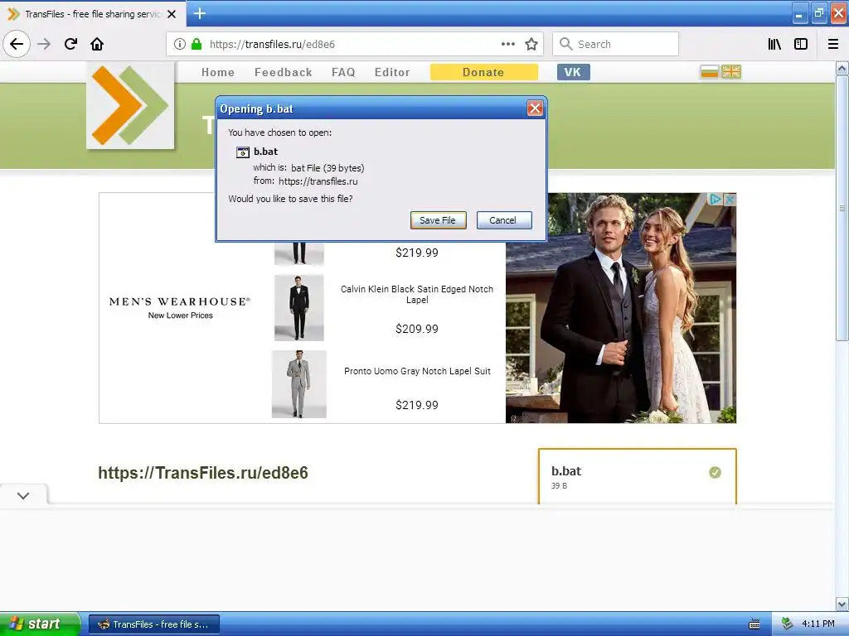Screen dimensions: 849x636
Task: Toggle the sidebars view icon
Action: point(801,44)
